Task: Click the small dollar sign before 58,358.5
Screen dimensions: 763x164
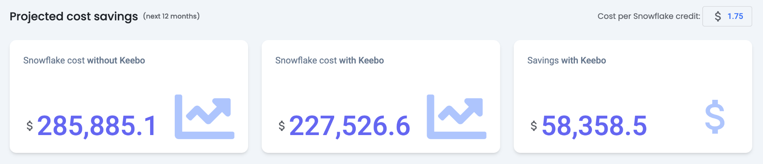Action: (534, 126)
